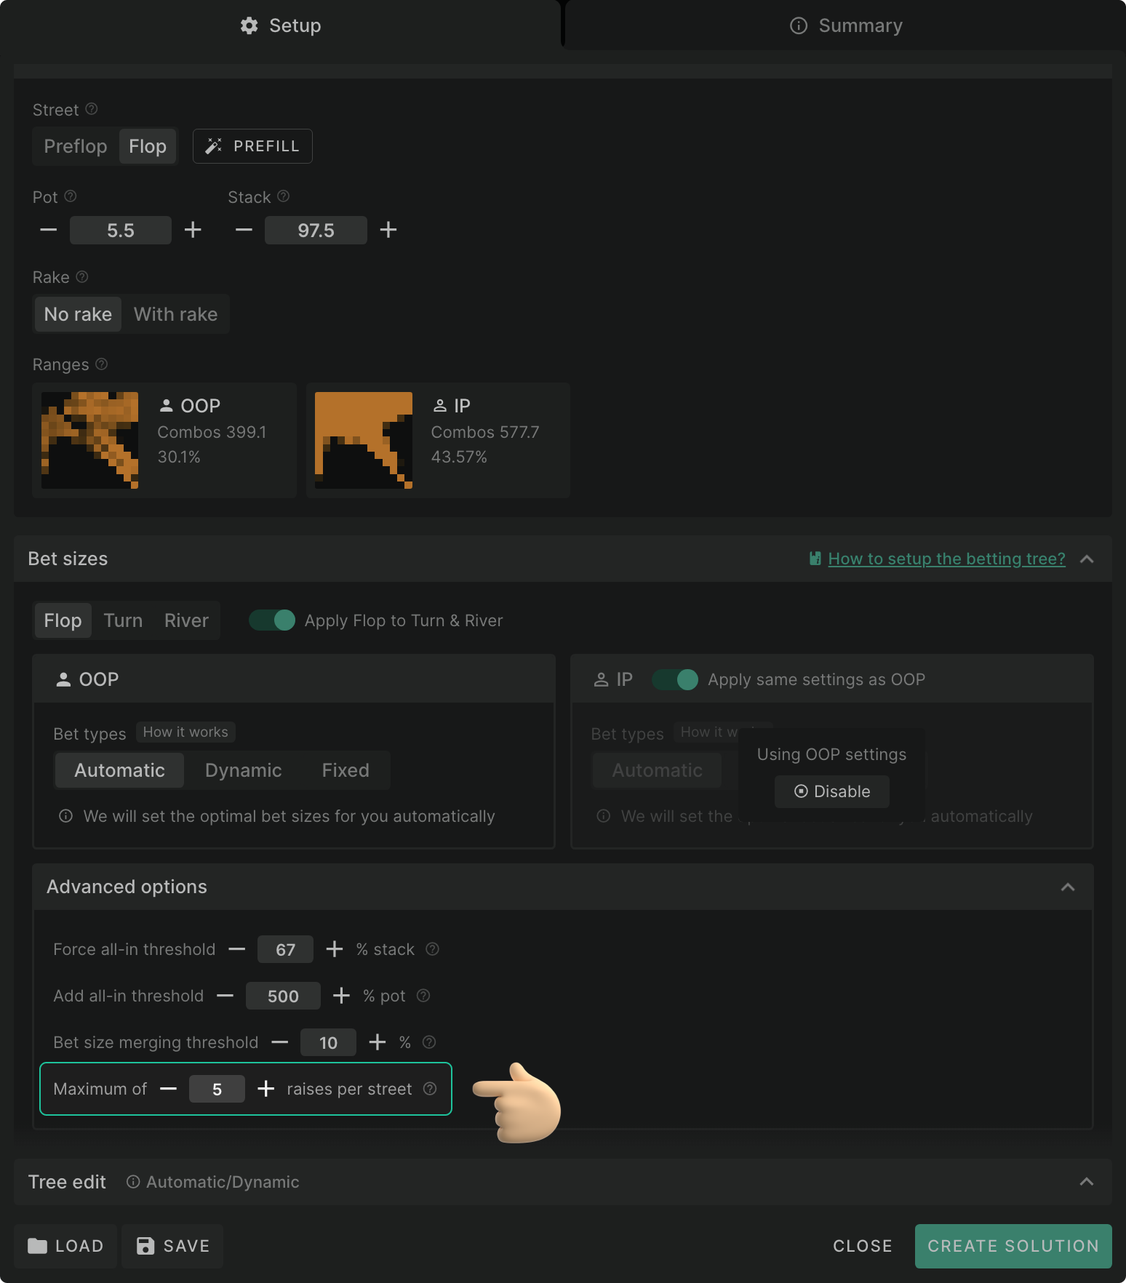
Task: Click the minus icon to decrease Stack
Action: 244,230
